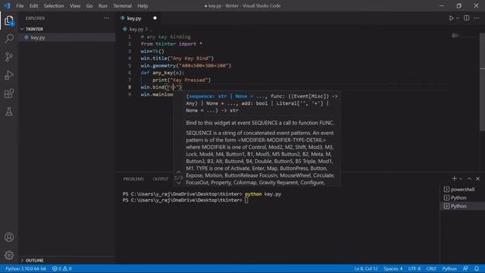This screenshot has width=485, height=273.
Task: Click the feedback icon in status bar
Action: point(465,268)
